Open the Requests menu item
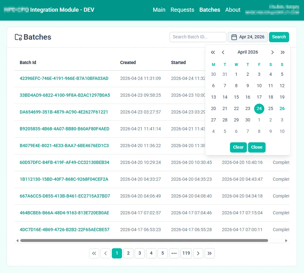 [x=182, y=10]
